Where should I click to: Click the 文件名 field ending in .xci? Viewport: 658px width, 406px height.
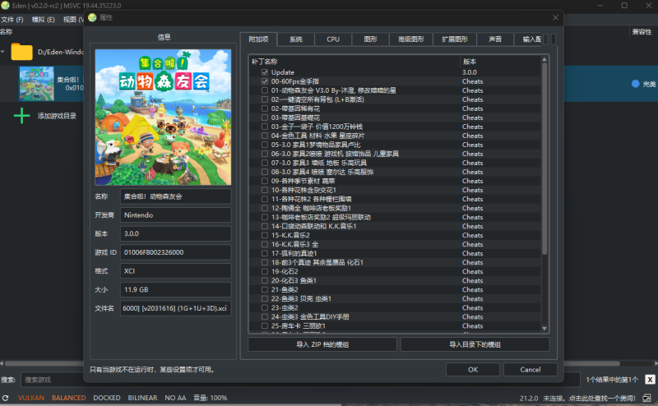click(175, 308)
